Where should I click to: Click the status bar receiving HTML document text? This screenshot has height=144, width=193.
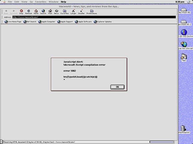39,142
